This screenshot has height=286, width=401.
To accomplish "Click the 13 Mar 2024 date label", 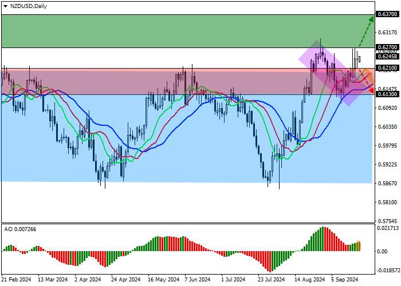I will 53,280.
